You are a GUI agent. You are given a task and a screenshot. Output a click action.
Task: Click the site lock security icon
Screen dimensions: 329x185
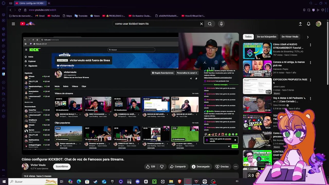tap(25, 10)
